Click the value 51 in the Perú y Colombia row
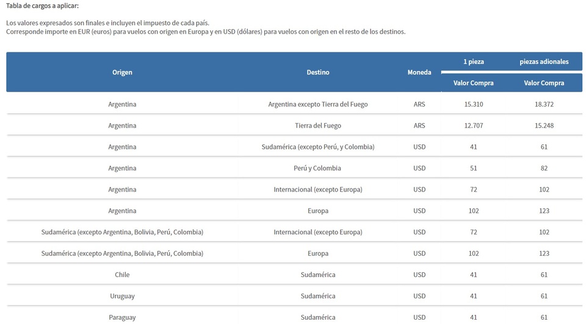Image resolution: width=586 pixels, height=324 pixels. tap(474, 168)
